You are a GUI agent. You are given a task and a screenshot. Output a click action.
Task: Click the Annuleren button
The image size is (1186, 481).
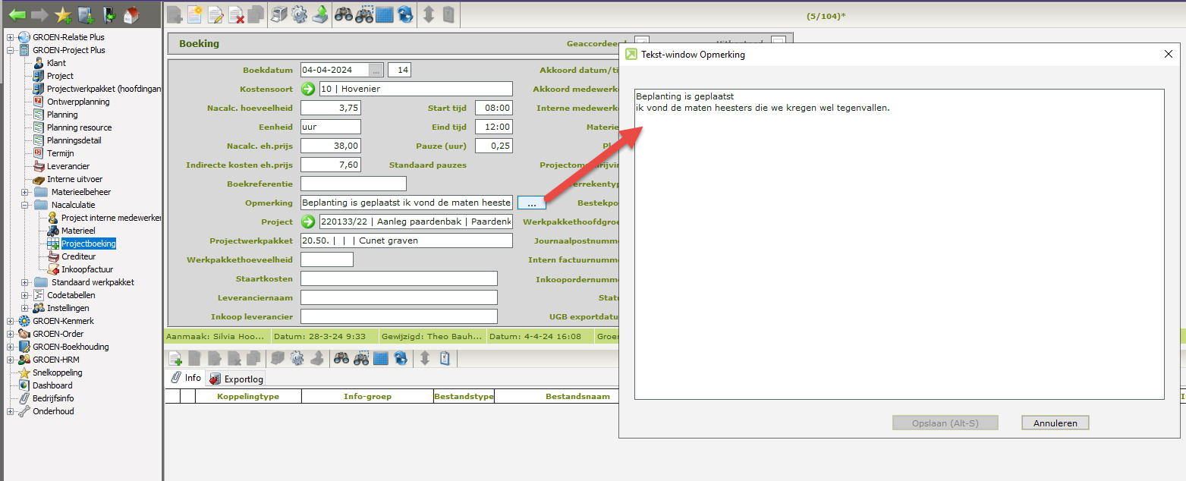pos(1055,423)
